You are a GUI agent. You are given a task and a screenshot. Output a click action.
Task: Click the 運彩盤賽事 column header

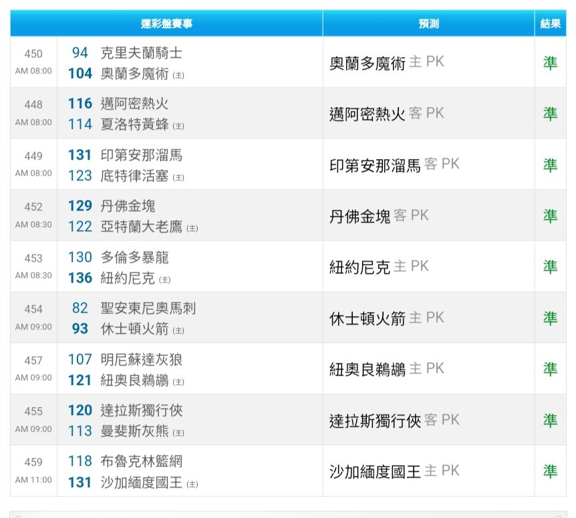pos(166,23)
